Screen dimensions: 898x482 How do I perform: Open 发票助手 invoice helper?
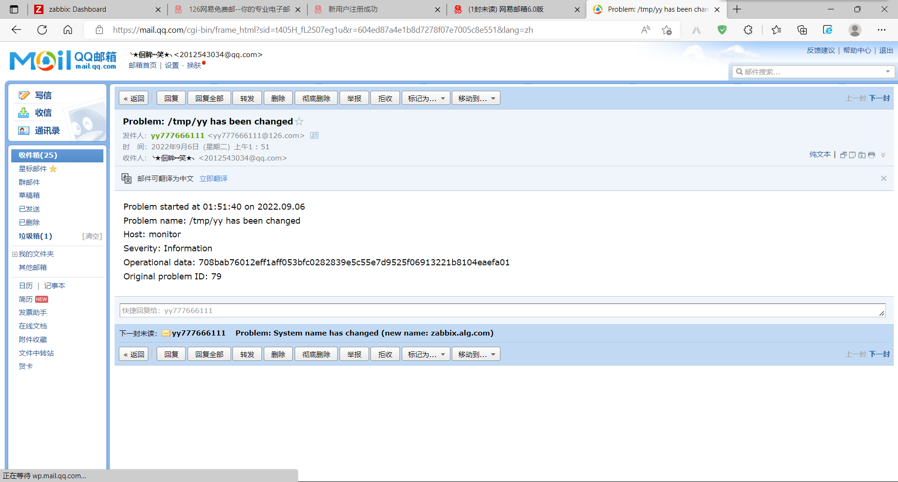point(33,313)
